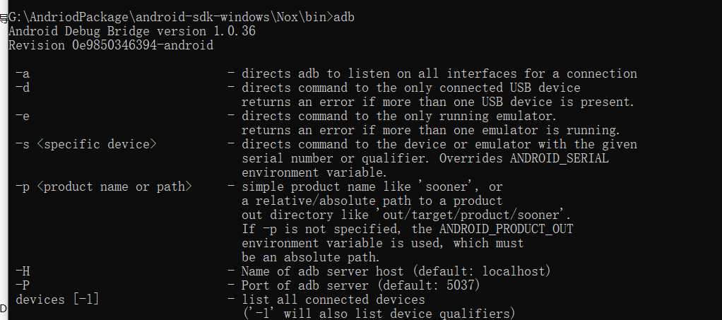Click the Revision 0e9850346394-android text

pos(111,46)
